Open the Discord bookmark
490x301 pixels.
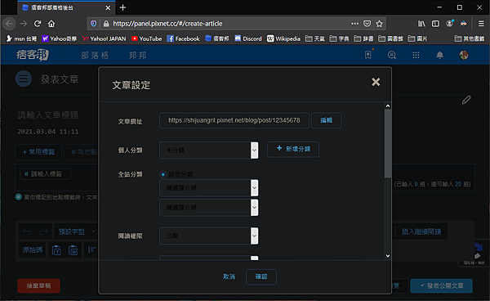[x=248, y=38]
